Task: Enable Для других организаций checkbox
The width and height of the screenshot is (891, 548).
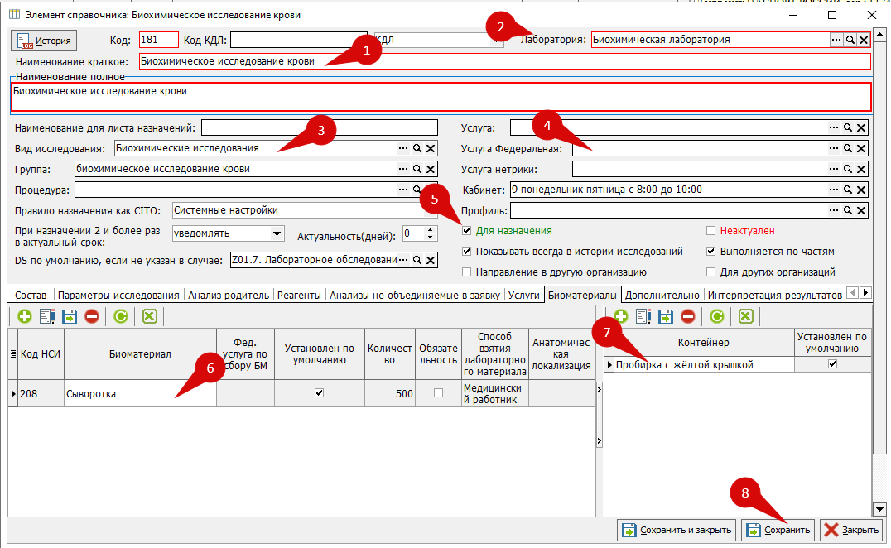Action: coord(710,272)
